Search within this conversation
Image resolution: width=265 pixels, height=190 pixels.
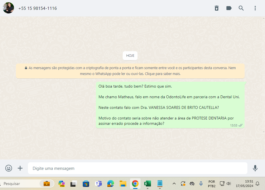241,8
